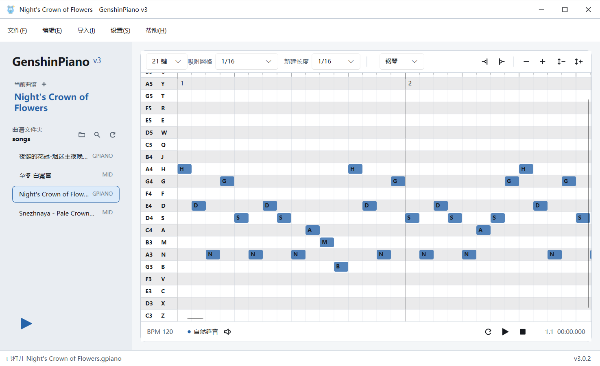Stop playback with square button

[523, 332]
